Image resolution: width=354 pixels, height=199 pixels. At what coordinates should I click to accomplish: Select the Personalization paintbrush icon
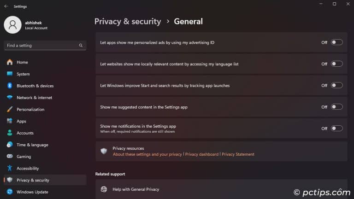click(x=10, y=110)
